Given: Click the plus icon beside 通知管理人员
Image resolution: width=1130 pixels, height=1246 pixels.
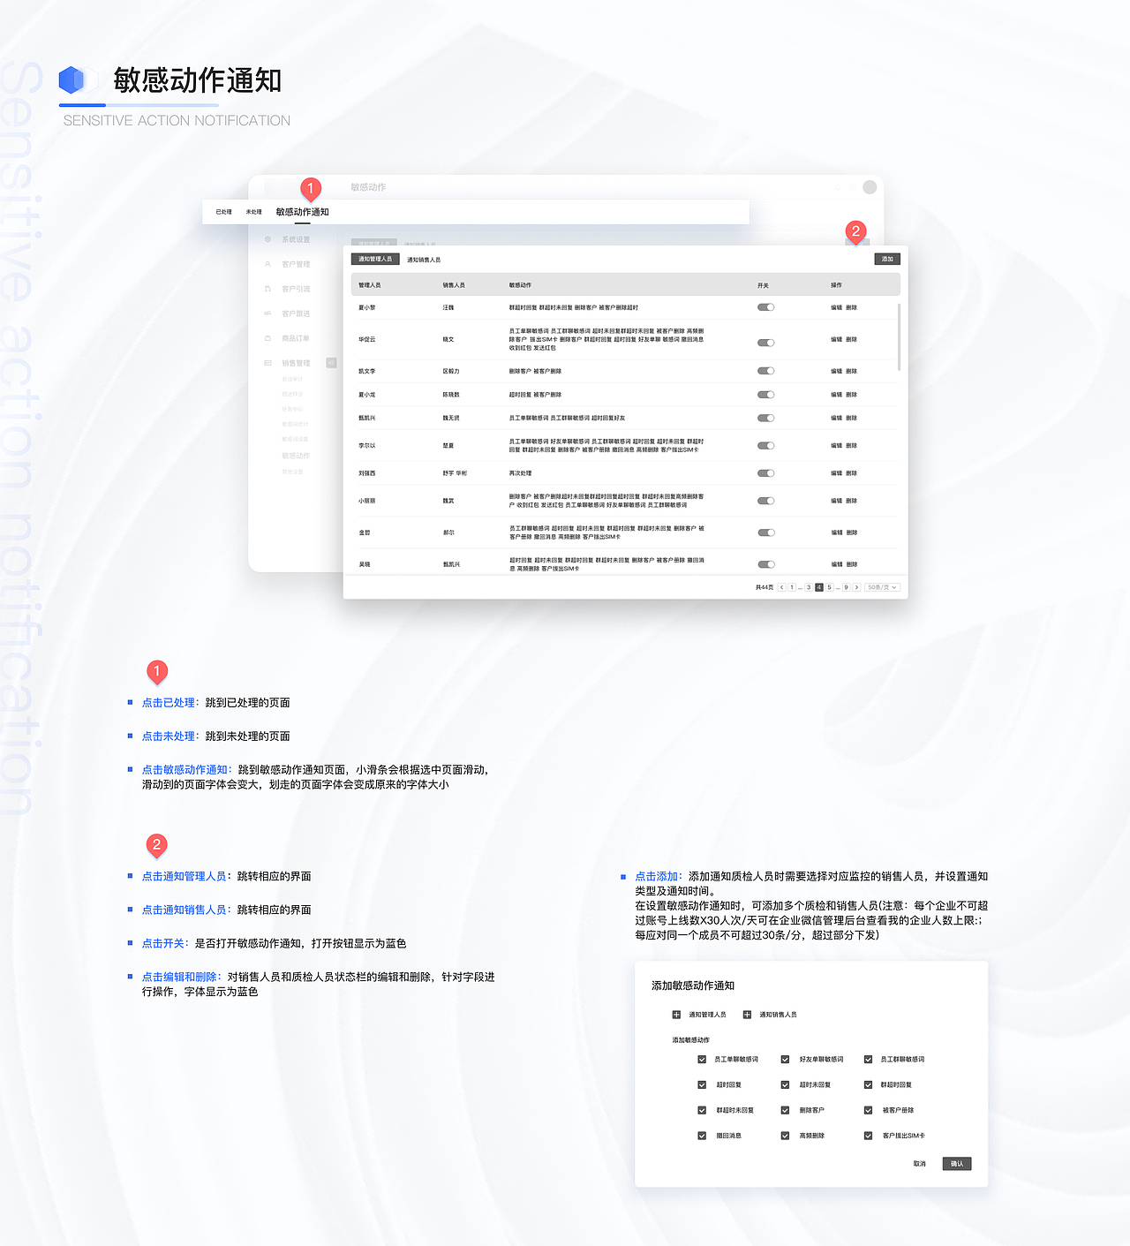Looking at the screenshot, I should (x=676, y=1014).
